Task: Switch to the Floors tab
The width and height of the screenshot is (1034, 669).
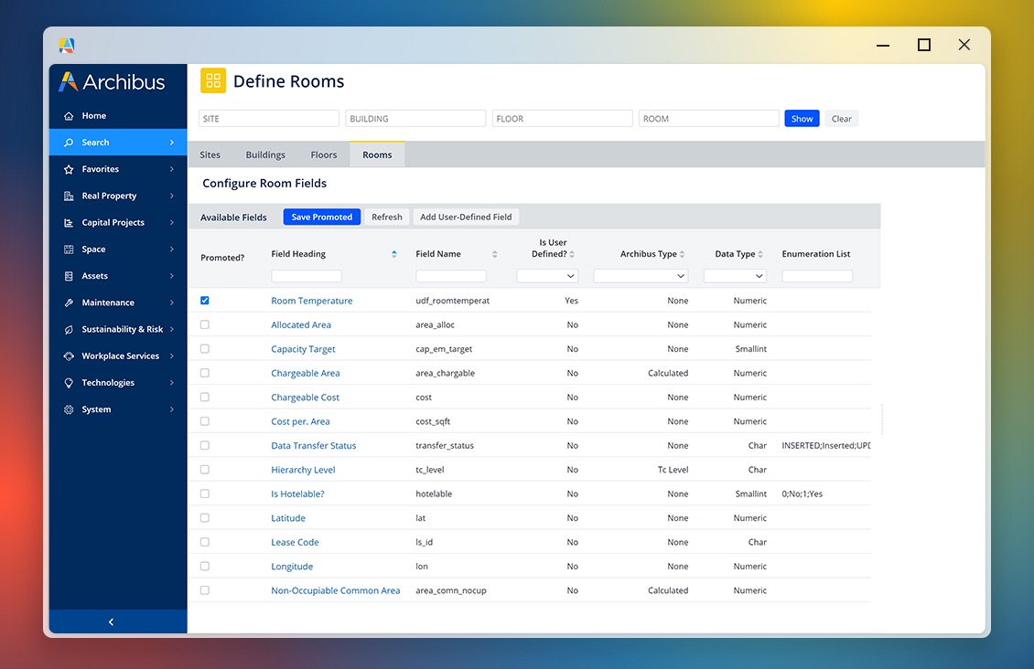Action: pyautogui.click(x=324, y=155)
